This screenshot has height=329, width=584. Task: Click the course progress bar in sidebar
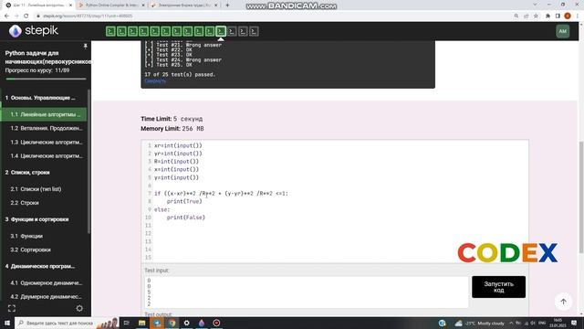pyautogui.click(x=46, y=79)
